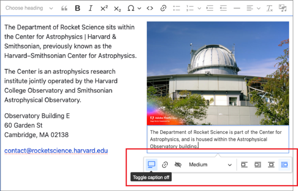Increase the indent
The width and height of the screenshot is (298, 191).
(210, 8)
